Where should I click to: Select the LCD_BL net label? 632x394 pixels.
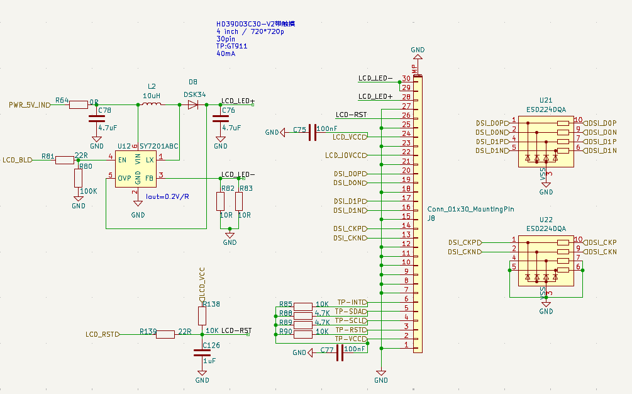(18, 160)
